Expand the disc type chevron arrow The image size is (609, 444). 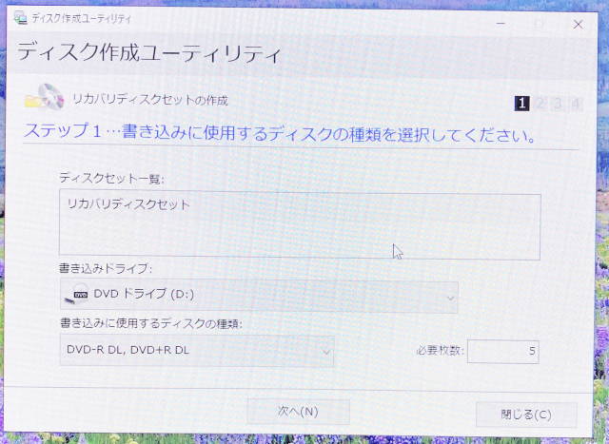326,352
